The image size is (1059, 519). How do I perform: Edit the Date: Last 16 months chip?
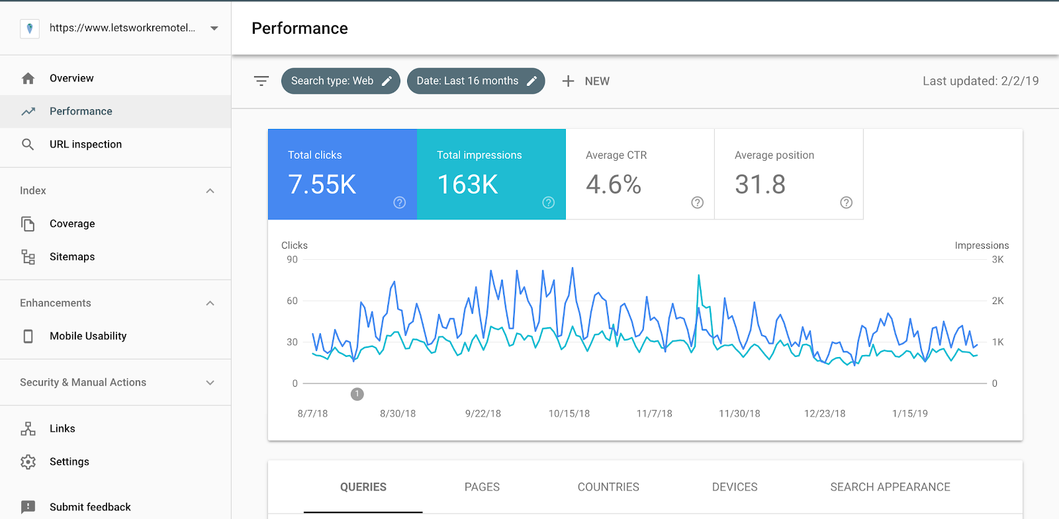point(476,81)
